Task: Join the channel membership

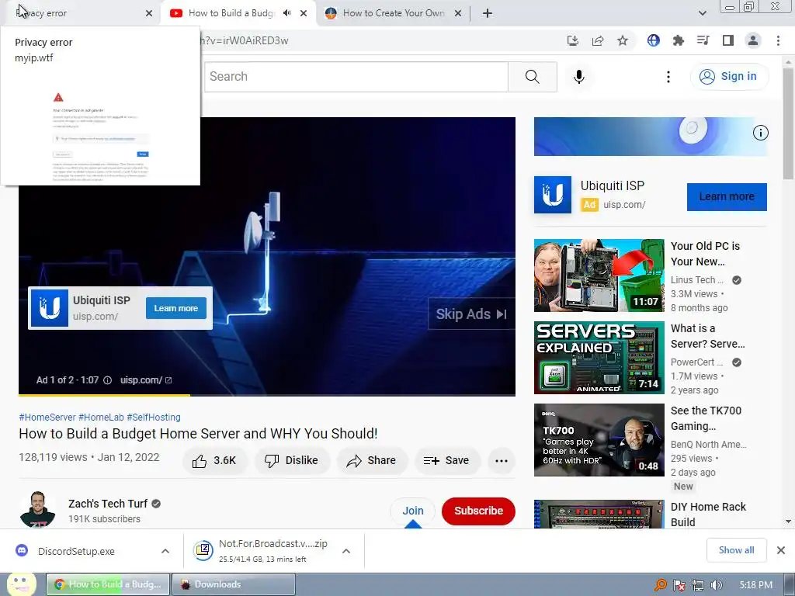Action: (413, 511)
